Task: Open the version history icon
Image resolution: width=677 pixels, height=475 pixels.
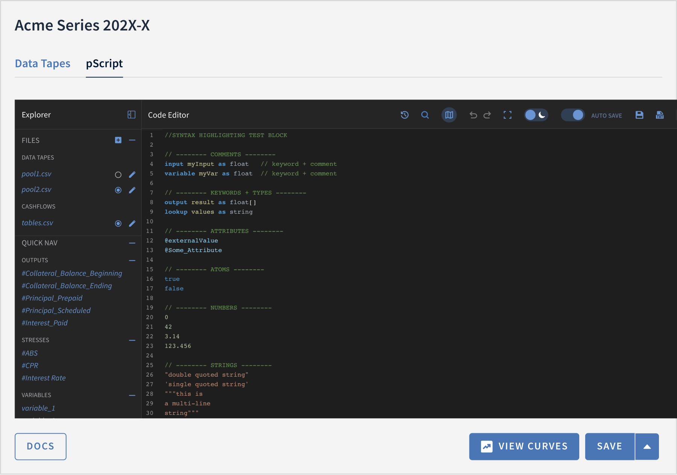Action: click(x=405, y=115)
